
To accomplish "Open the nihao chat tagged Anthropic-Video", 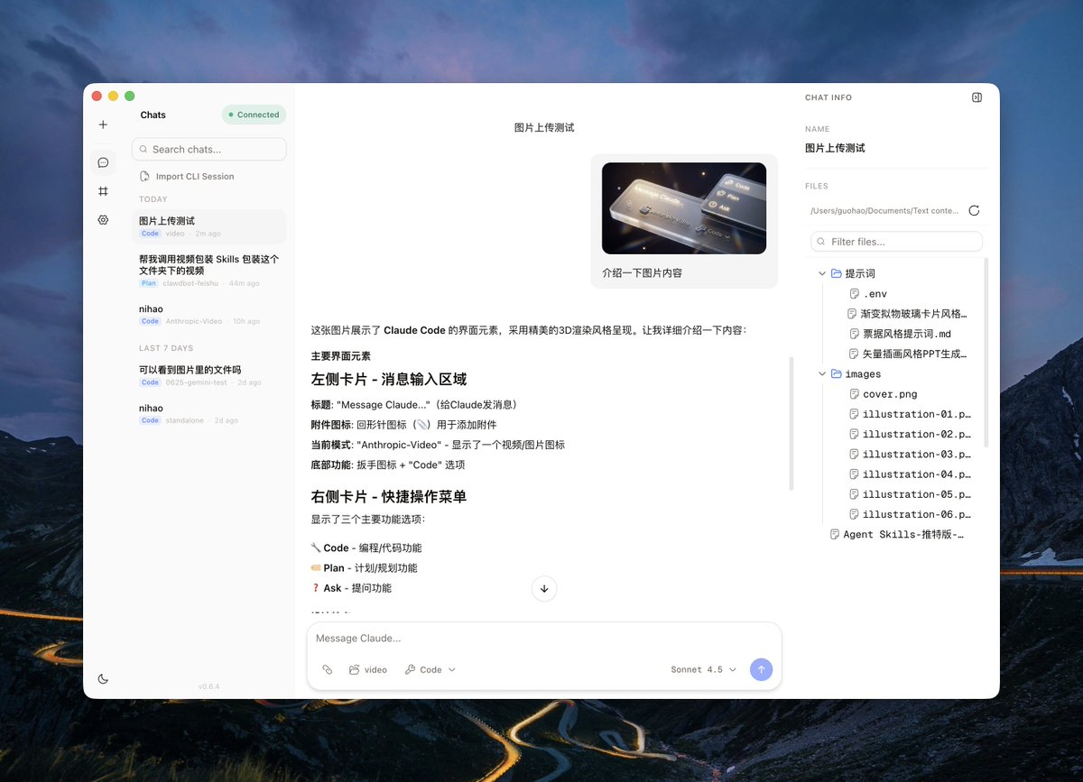I will 208,314.
